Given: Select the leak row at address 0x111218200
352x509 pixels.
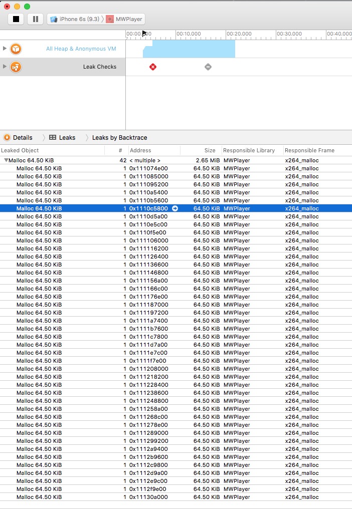Looking at the screenshot, I should [176, 377].
